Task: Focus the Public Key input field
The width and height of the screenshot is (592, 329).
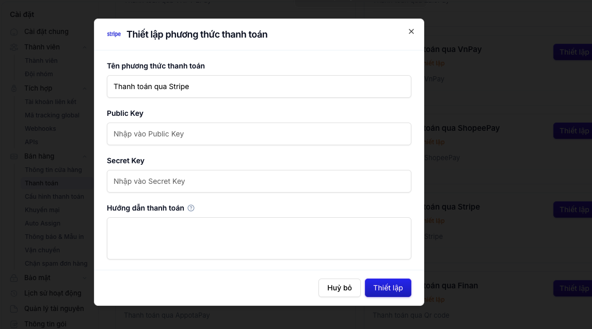Action: (x=259, y=134)
